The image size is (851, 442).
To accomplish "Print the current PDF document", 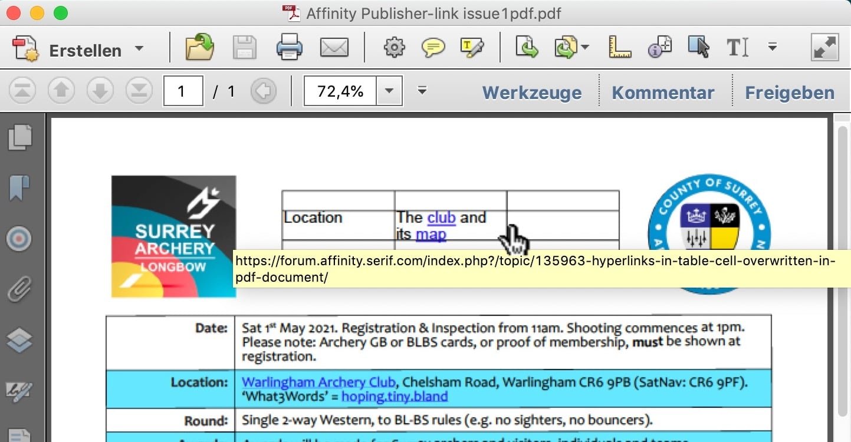I will click(x=288, y=47).
